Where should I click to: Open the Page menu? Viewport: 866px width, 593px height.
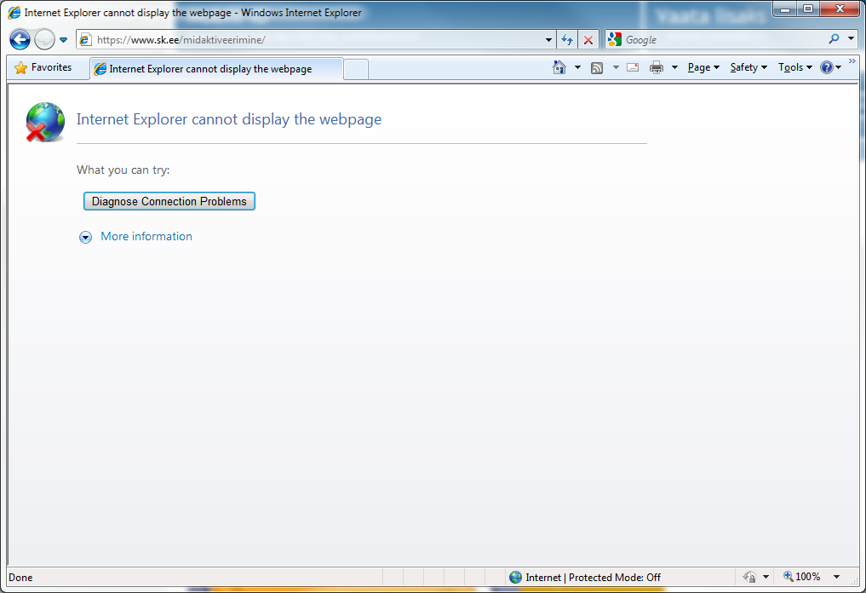703,67
